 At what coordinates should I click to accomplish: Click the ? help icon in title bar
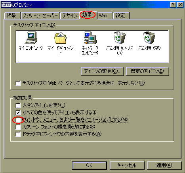(x=173, y=5)
